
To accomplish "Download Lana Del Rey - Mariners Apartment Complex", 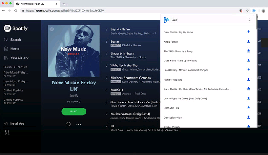I will (249, 70).
